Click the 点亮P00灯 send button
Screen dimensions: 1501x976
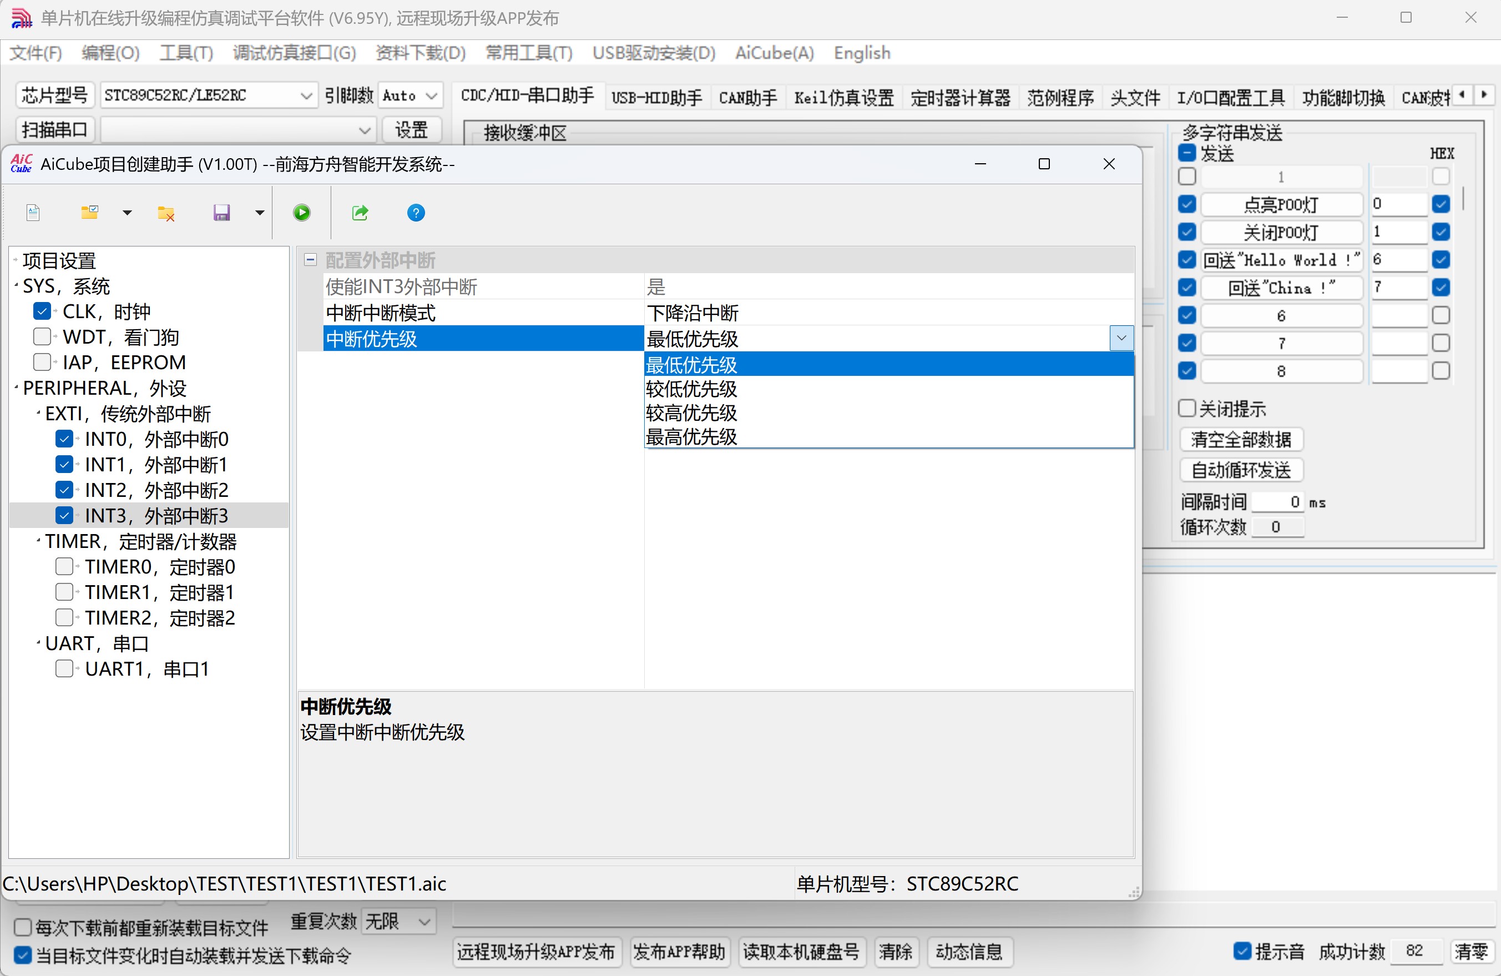1281,204
